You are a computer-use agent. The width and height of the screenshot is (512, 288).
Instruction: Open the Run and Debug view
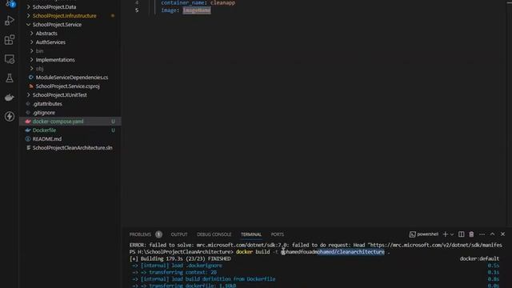coord(9,21)
